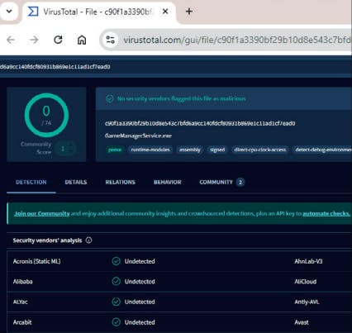Click the browser forward arrow
The height and width of the screenshot is (333, 352).
34,40
